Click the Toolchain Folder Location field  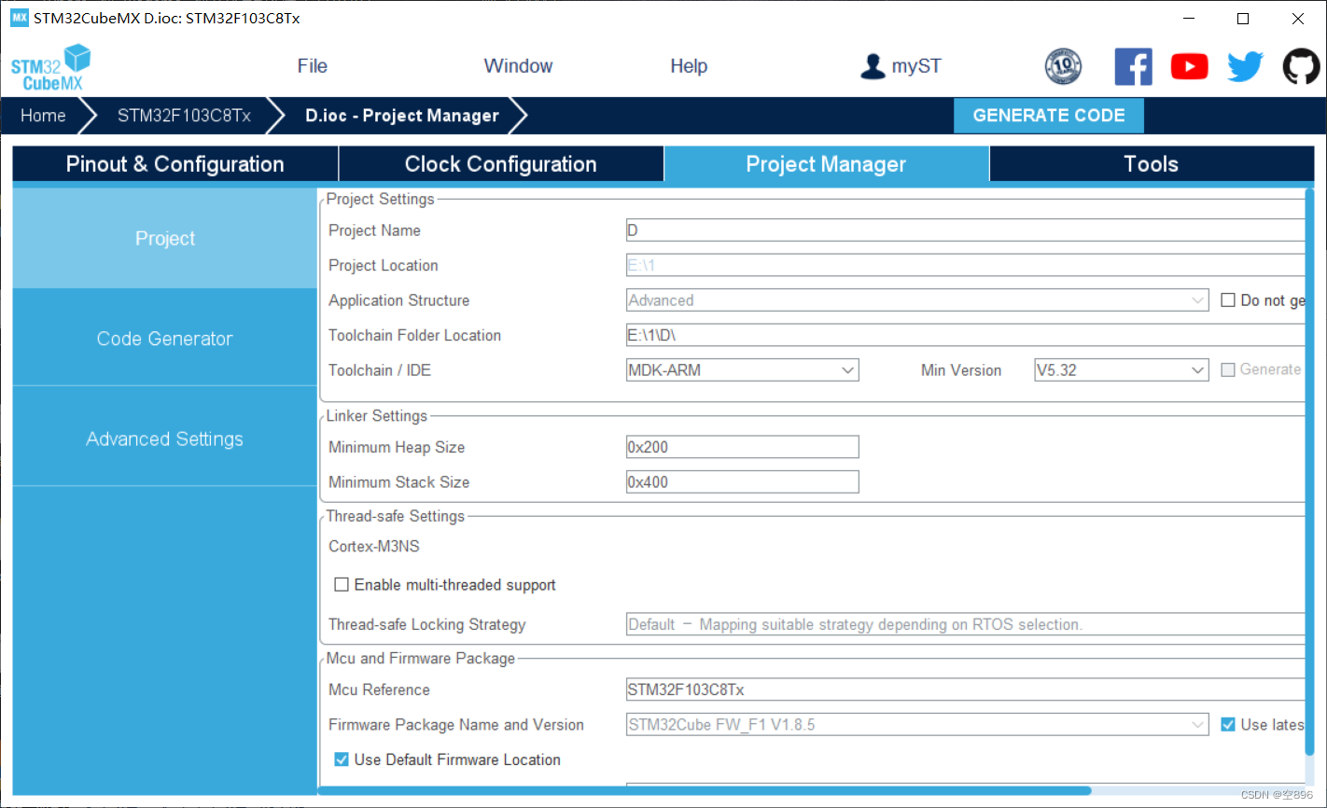tap(965, 335)
